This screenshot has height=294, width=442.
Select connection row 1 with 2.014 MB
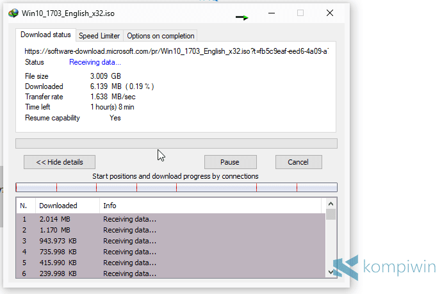click(170, 219)
